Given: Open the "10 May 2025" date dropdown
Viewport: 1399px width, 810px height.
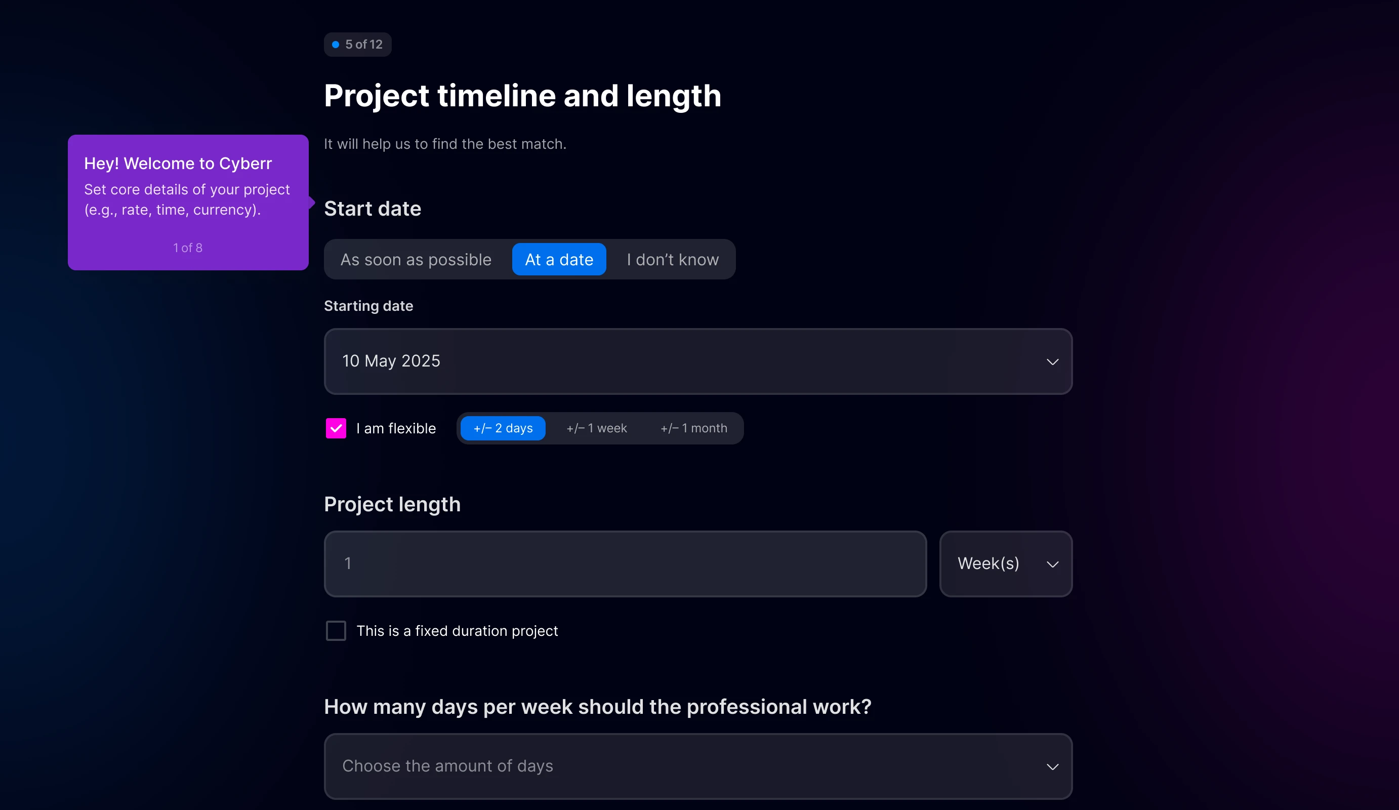Looking at the screenshot, I should [698, 361].
